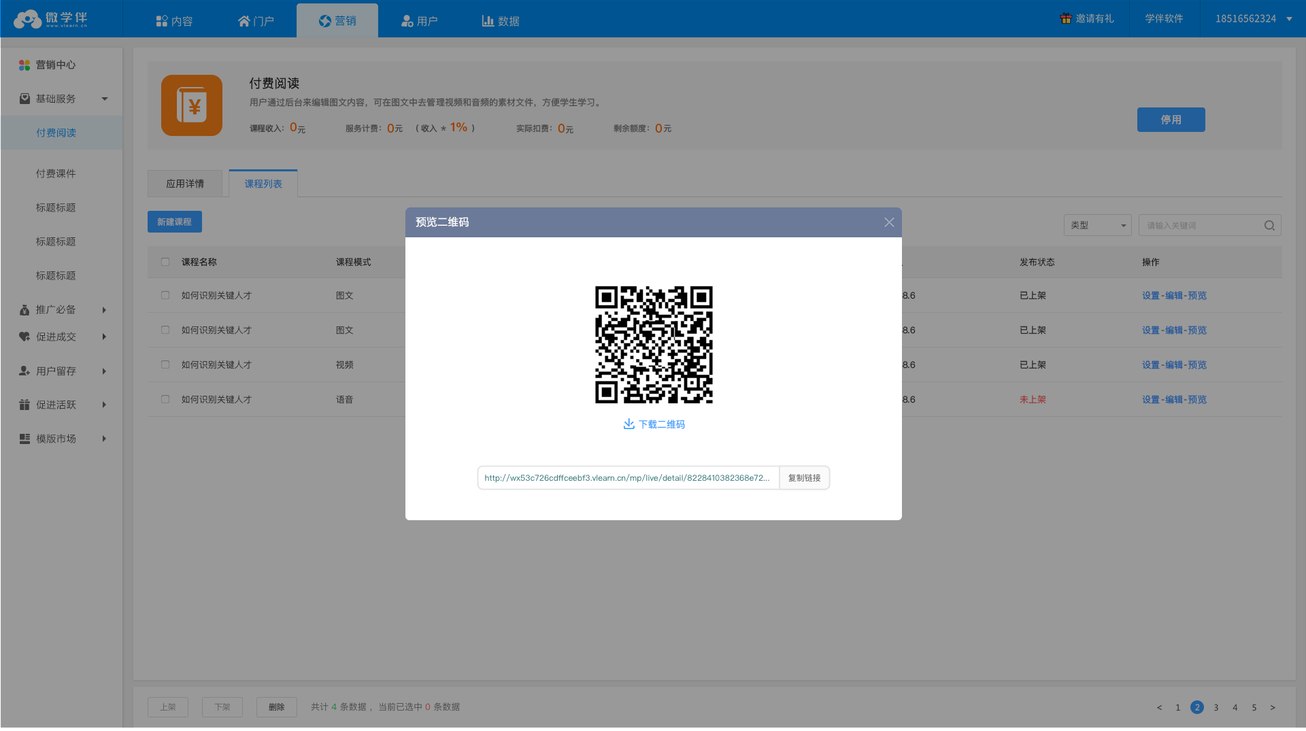This screenshot has width=1306, height=731.
Task: Open the account dropdown 18516562324
Action: [1253, 18]
